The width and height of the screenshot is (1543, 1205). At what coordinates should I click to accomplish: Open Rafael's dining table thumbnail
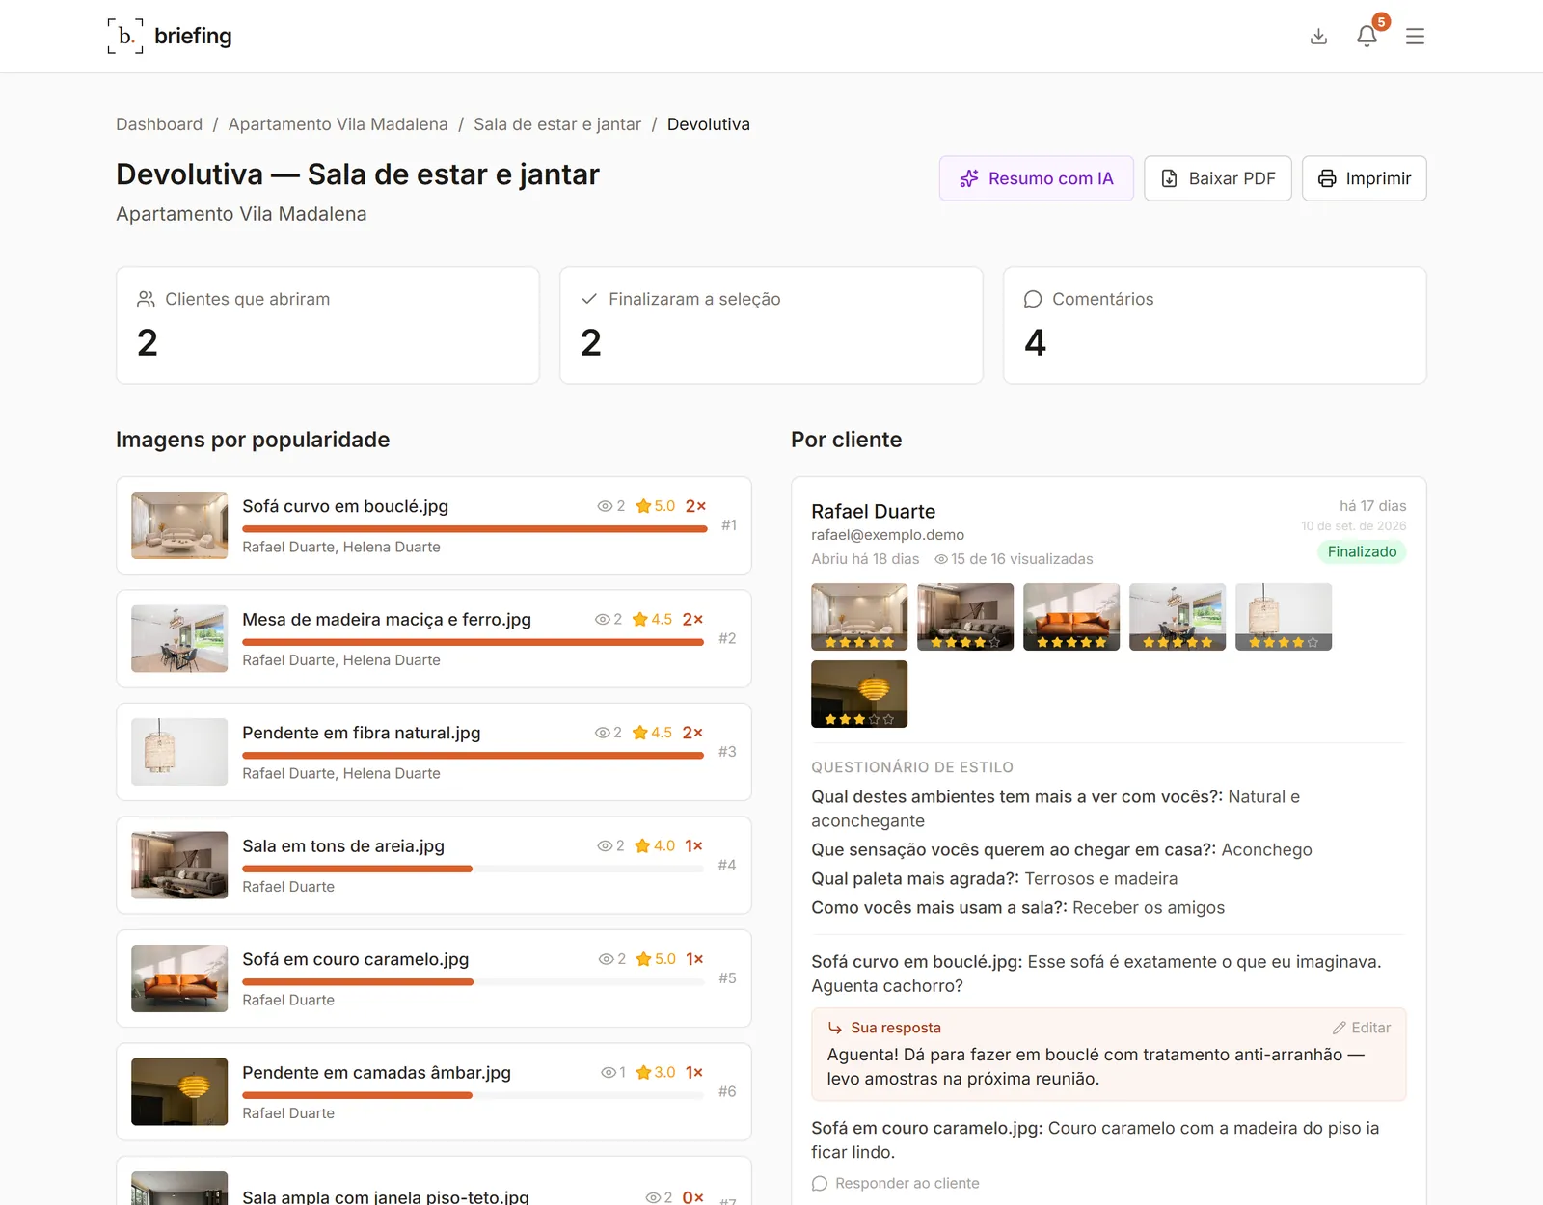coord(1178,617)
